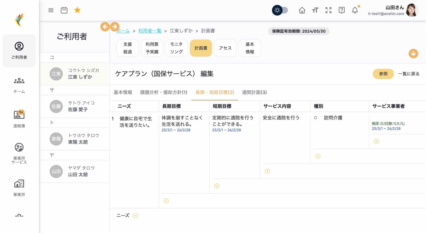The height and width of the screenshot is (233, 426).
Task: Click plus icon under 短期目標 column
Action: [217, 186]
